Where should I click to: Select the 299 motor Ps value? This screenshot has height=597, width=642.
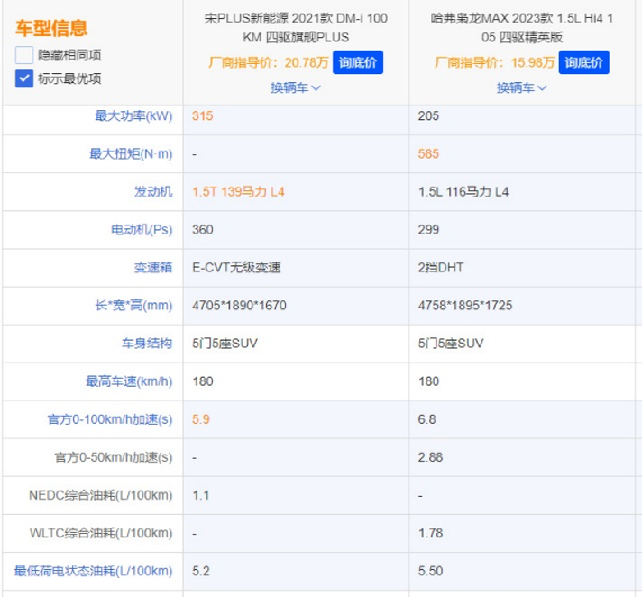[x=428, y=230]
